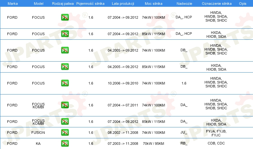Click the Marka column header

tap(13, 4)
